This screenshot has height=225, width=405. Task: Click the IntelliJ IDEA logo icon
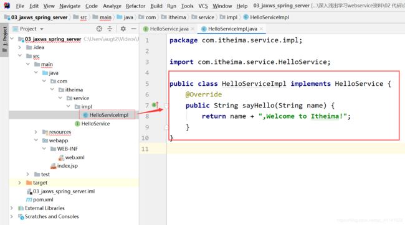coord(7,6)
